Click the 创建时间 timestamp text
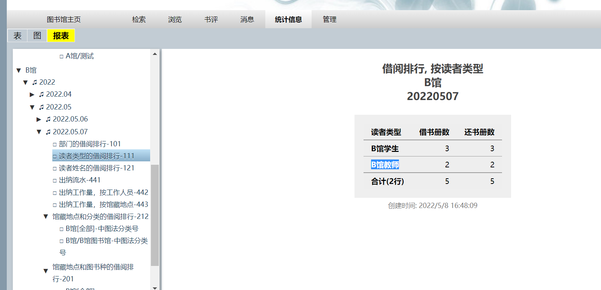 433,206
